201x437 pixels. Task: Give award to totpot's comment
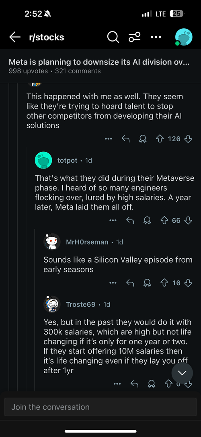[x=147, y=220]
